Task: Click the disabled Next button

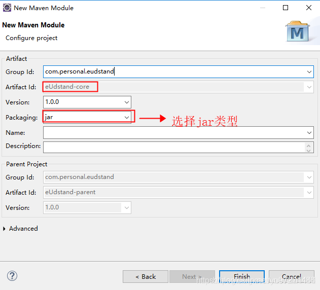Action: coord(192,277)
